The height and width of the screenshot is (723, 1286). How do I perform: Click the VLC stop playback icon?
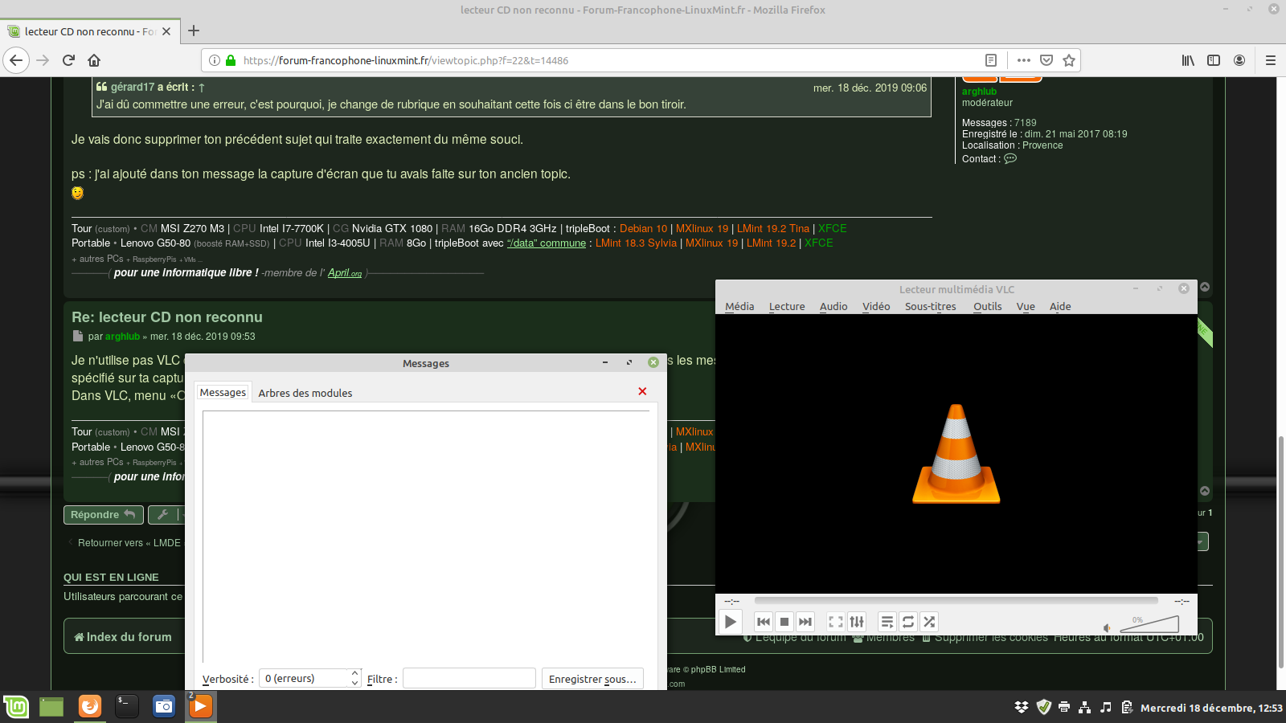tap(784, 622)
